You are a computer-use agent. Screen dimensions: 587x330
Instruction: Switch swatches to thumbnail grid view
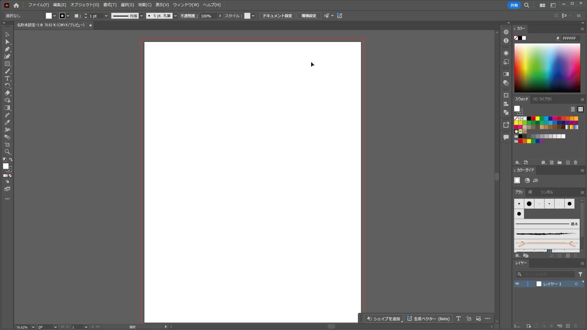tap(581, 109)
